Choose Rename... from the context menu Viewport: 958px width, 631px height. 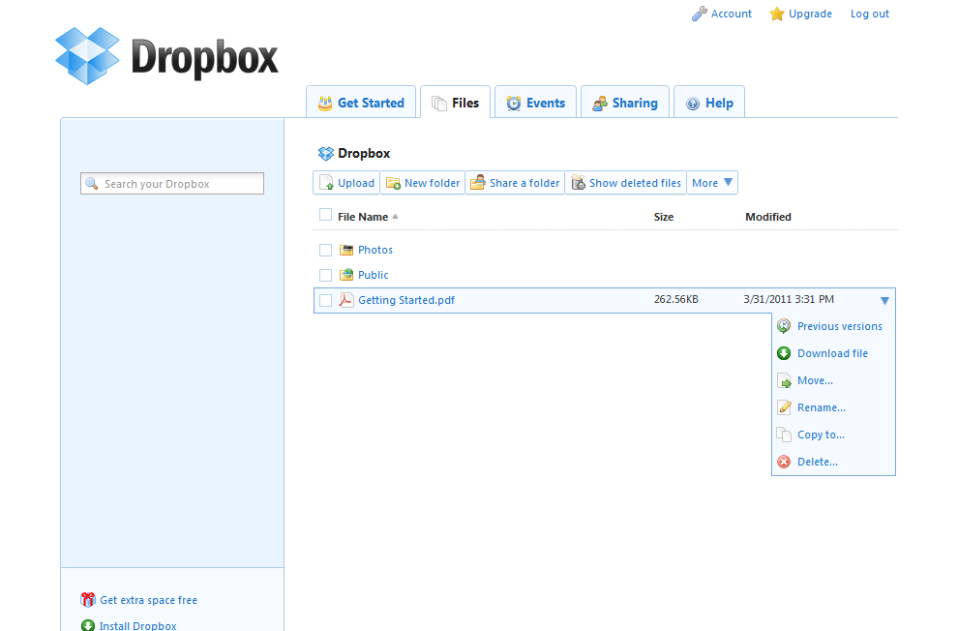822,407
